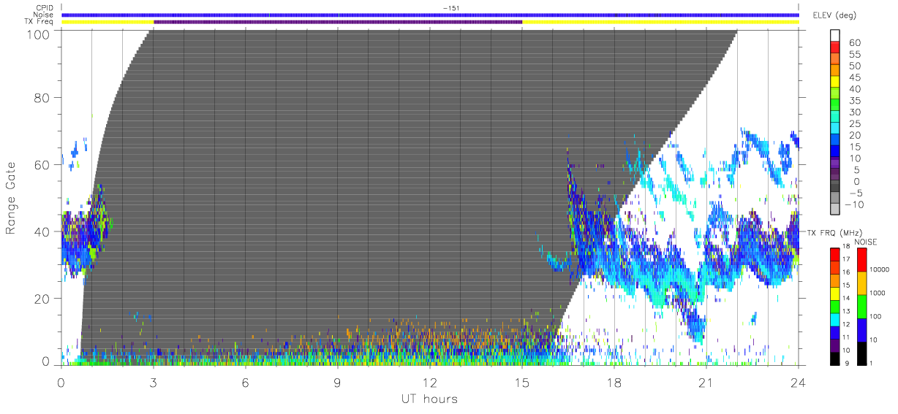The width and height of the screenshot is (898, 414).
Task: Click the UT hours axis title
Action: (429, 399)
